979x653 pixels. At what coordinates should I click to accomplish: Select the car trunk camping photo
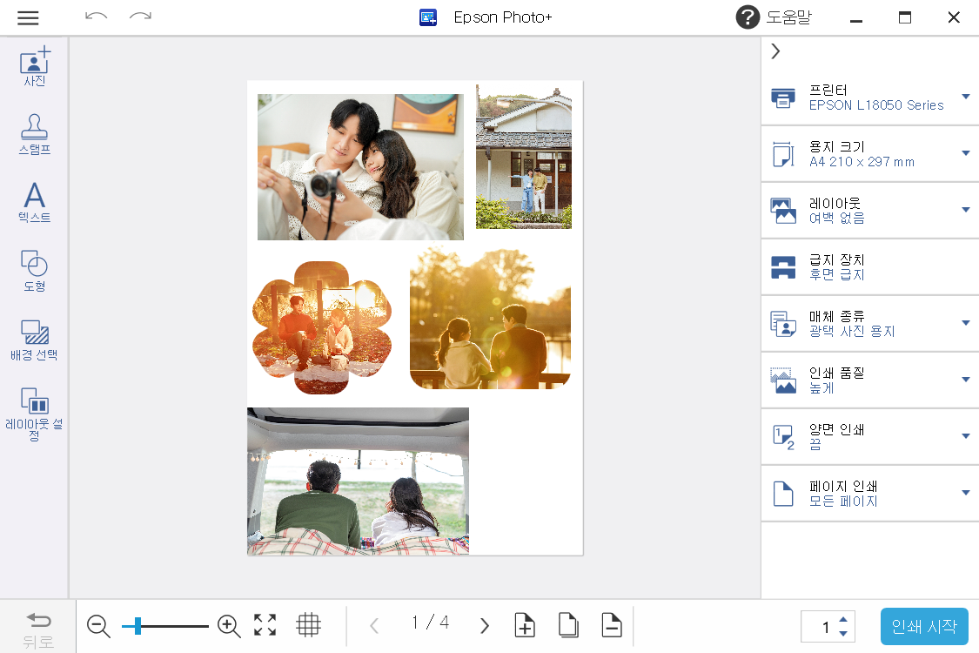coord(358,481)
